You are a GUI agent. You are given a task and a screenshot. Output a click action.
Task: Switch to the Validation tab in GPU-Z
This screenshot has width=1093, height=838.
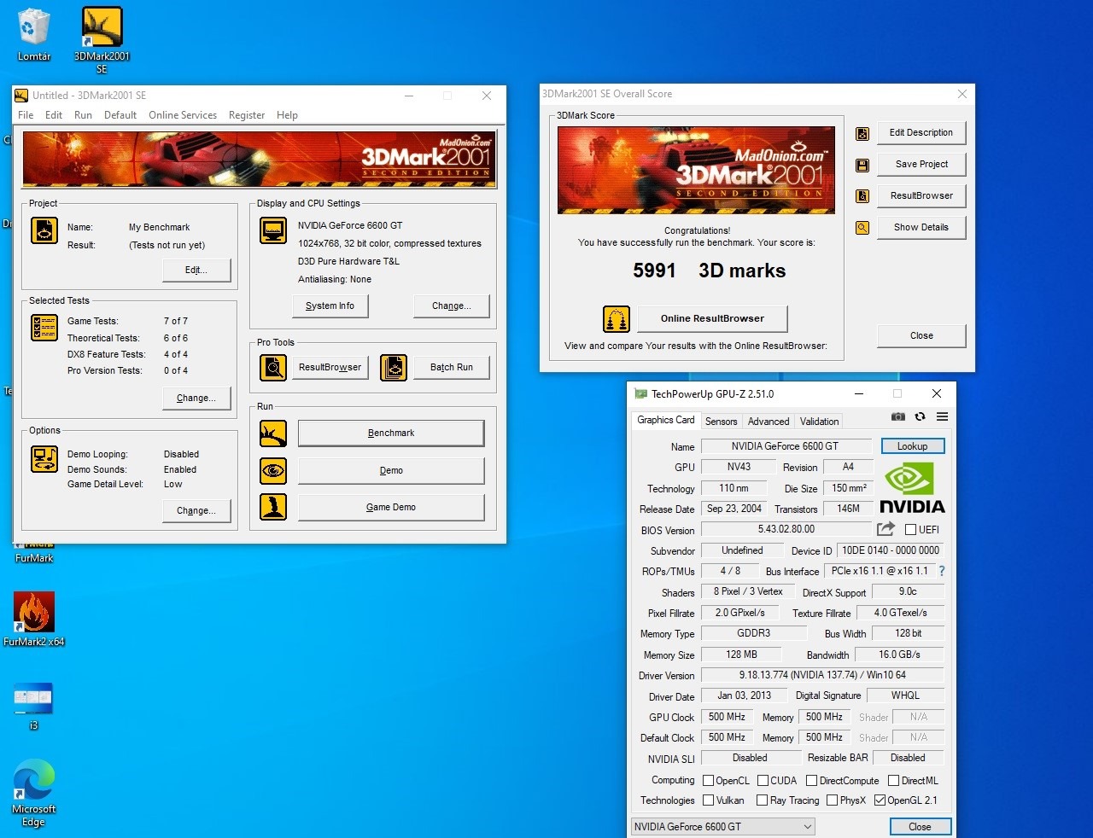click(819, 422)
